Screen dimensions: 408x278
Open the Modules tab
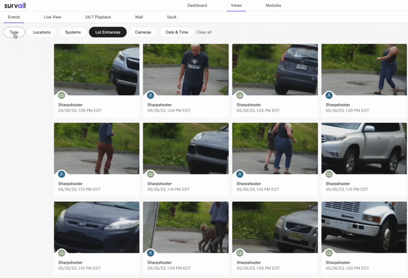point(273,5)
